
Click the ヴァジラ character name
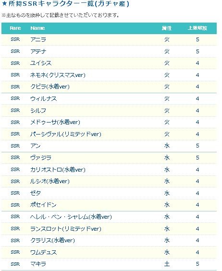click(41, 158)
